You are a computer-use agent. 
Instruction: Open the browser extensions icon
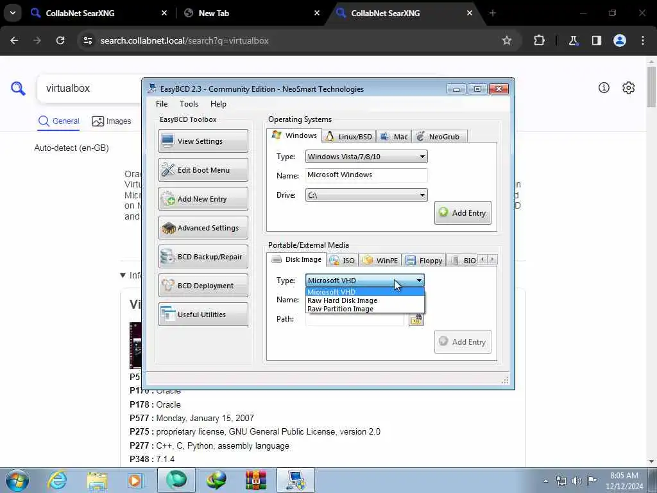(539, 40)
